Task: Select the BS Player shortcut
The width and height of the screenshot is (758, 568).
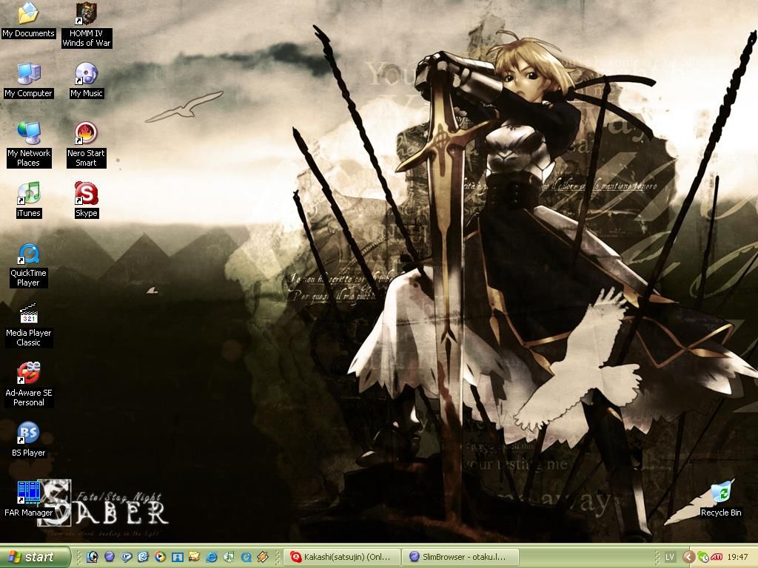Action: 29,440
